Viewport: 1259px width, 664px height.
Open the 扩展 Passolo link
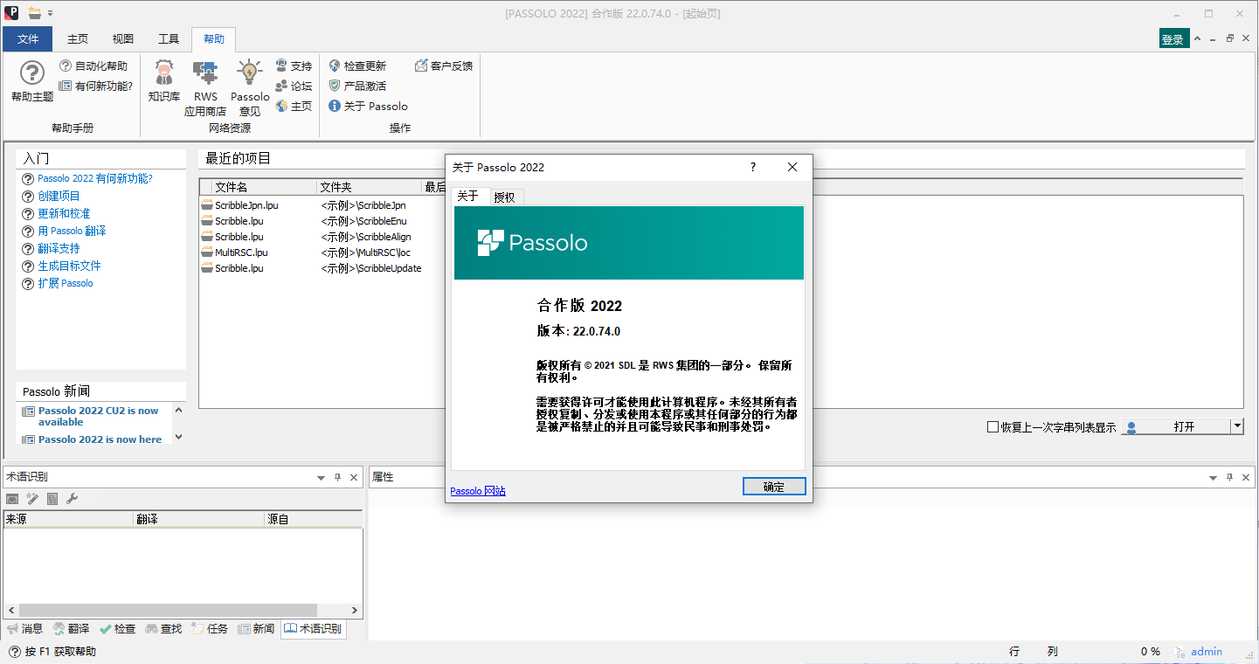click(65, 283)
